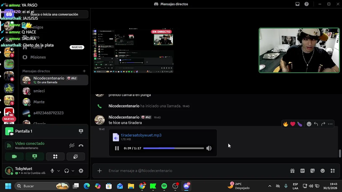Stop screen sharing from the green button
The height and width of the screenshot is (192, 342).
[35, 157]
